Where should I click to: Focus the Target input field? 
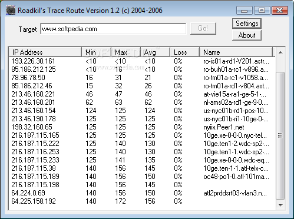(113, 29)
